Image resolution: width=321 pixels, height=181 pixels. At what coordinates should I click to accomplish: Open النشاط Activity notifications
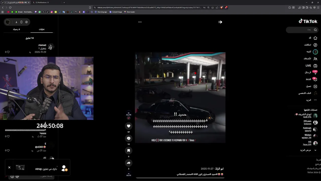coord(311,79)
